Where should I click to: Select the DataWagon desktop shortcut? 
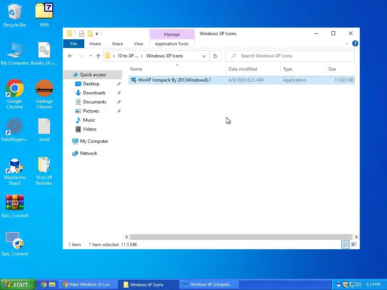coord(15,130)
